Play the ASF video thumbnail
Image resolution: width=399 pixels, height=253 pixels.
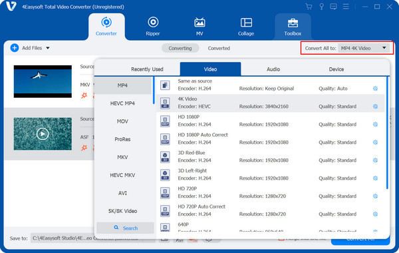pyautogui.click(x=43, y=134)
